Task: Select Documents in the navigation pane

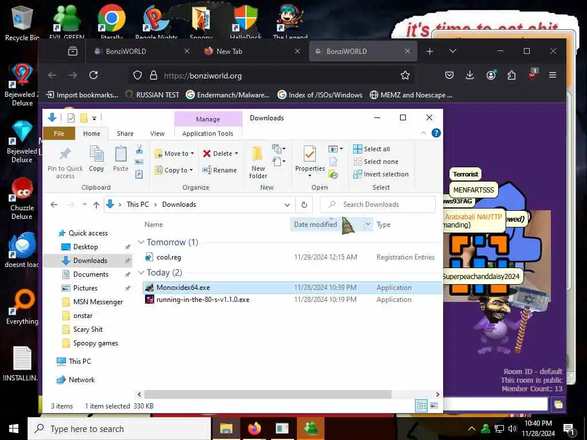Action: click(x=91, y=274)
